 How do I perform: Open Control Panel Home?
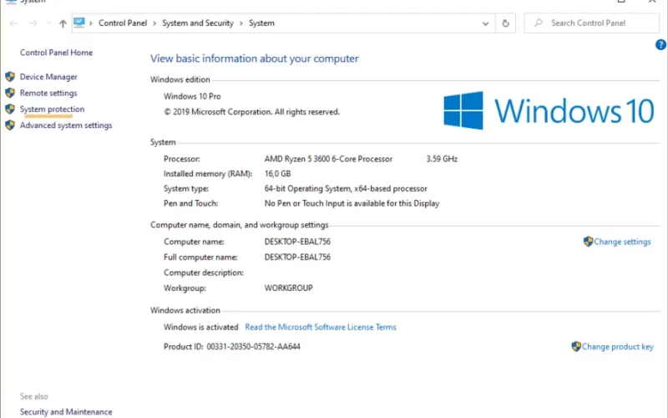(x=56, y=53)
